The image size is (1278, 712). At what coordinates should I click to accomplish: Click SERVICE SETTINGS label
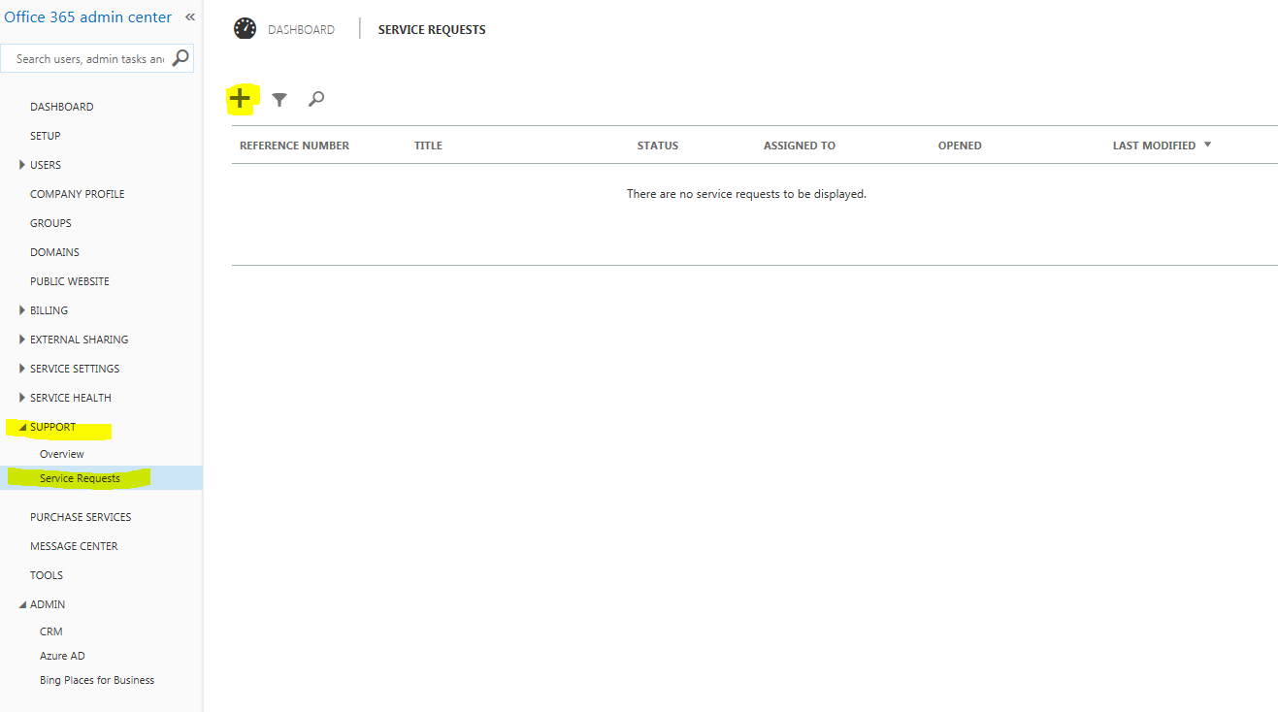point(75,369)
